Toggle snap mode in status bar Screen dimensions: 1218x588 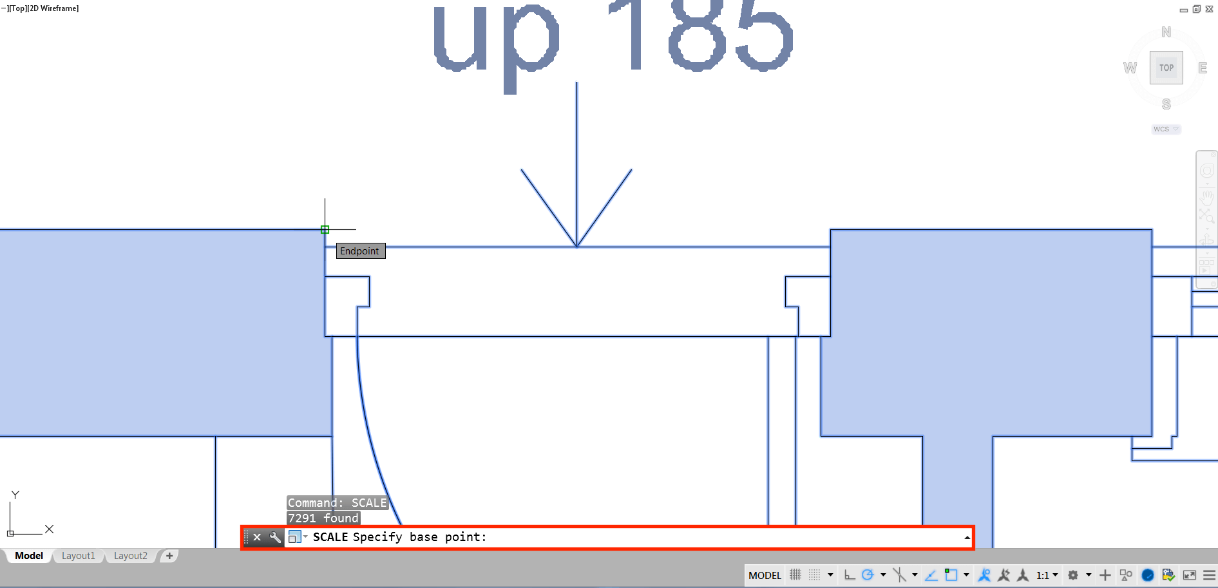[815, 575]
